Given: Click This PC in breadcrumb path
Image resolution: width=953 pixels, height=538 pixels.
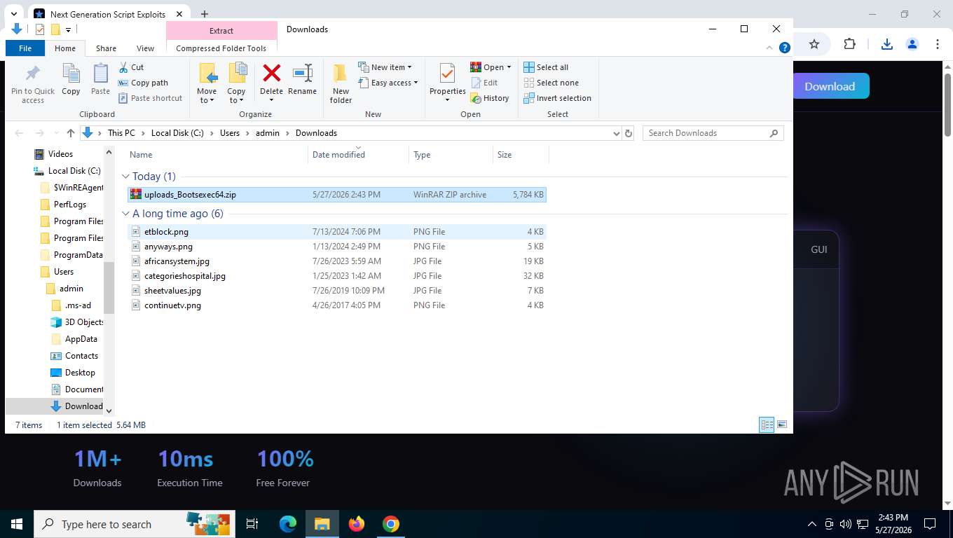Looking at the screenshot, I should click(x=121, y=133).
